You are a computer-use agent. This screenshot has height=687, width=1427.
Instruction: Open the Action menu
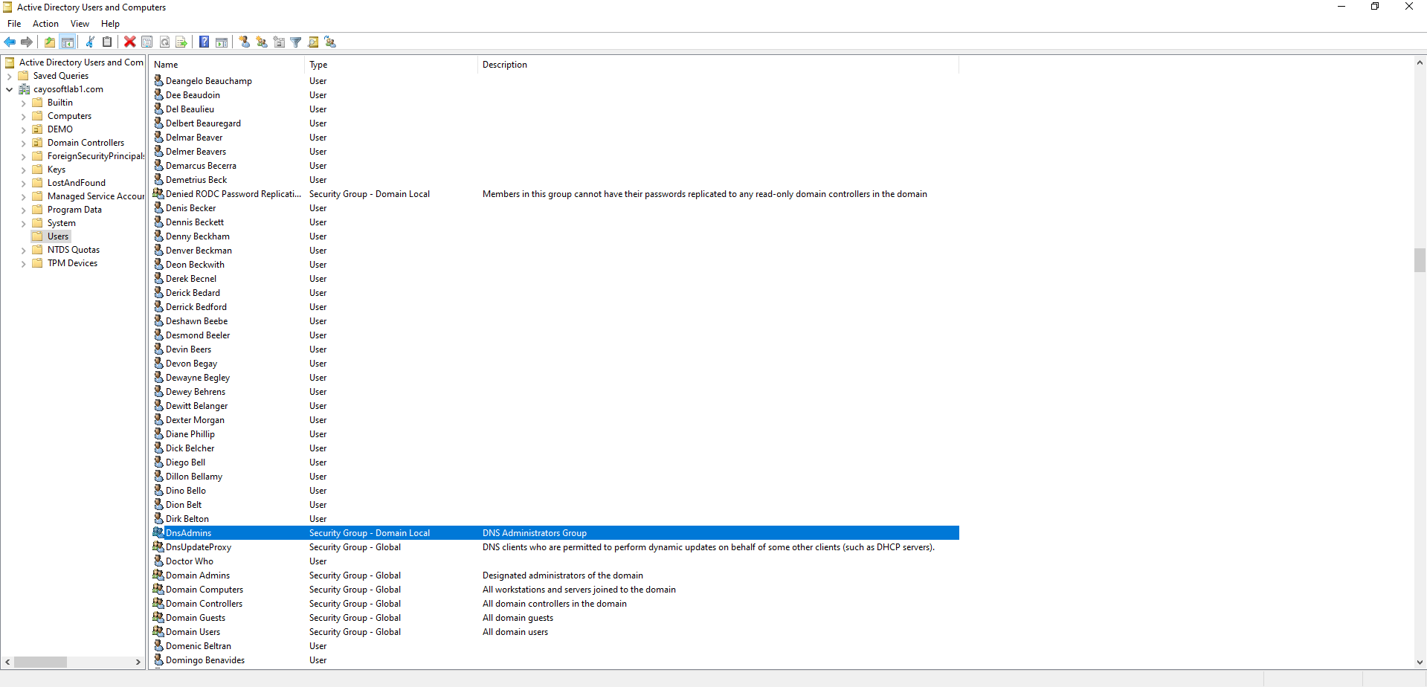45,24
